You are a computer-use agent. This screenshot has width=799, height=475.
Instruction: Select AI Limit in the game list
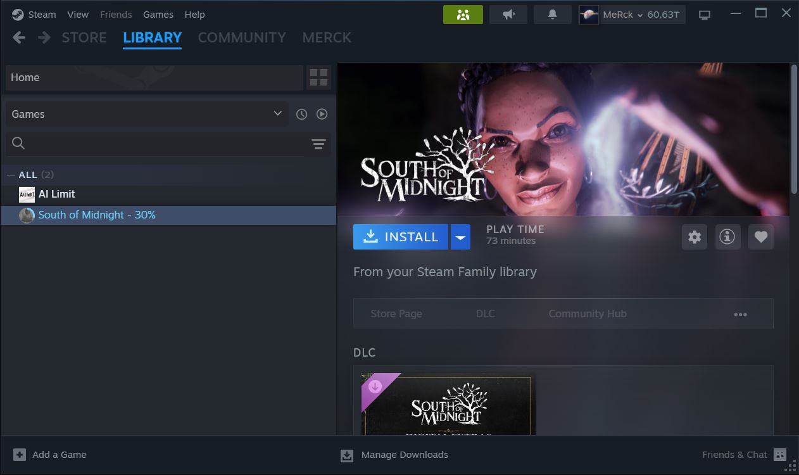168,194
